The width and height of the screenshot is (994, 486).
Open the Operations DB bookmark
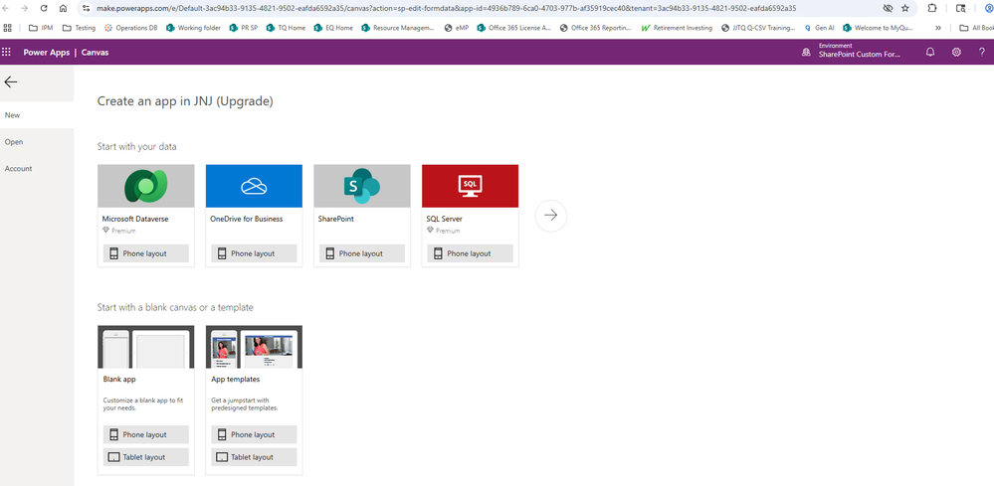(x=130, y=28)
